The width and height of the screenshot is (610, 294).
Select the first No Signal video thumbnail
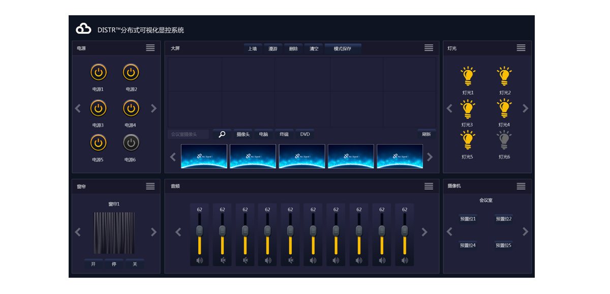click(x=204, y=156)
